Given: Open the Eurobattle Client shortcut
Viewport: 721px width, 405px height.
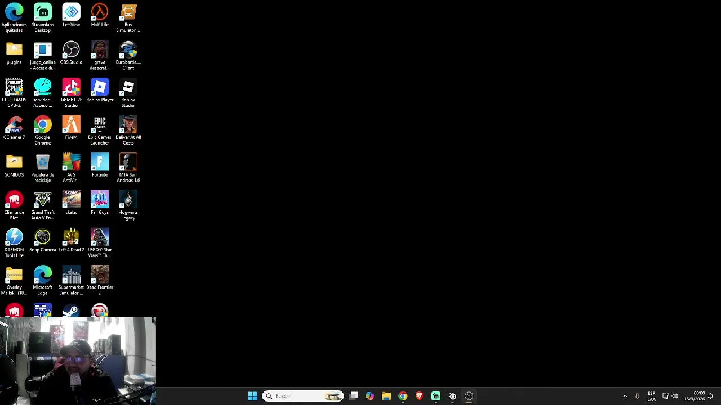Looking at the screenshot, I should click(x=128, y=56).
